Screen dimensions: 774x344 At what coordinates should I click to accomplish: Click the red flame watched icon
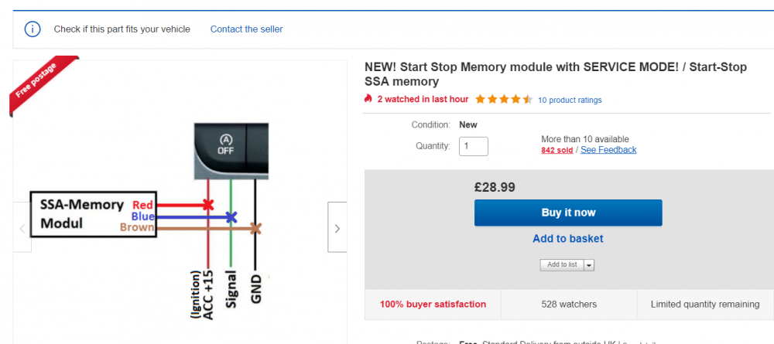coord(368,99)
